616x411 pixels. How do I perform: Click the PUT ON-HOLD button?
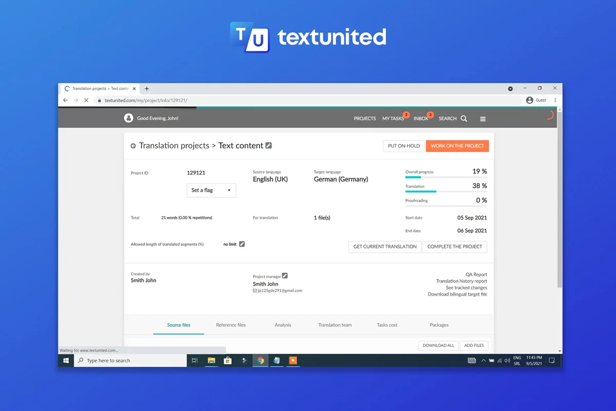point(404,146)
